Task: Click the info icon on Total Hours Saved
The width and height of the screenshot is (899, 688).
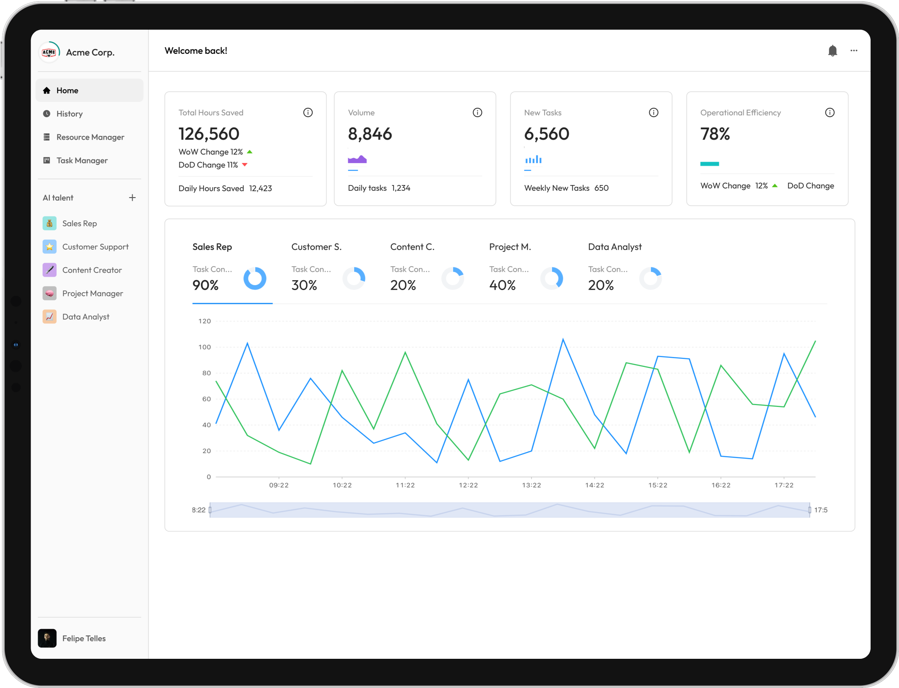Action: (308, 113)
